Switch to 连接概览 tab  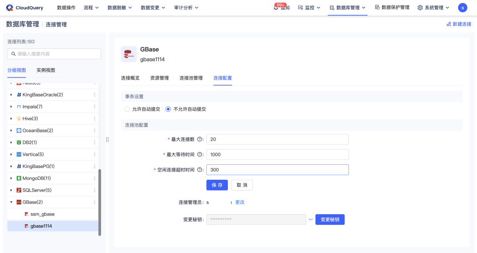pyautogui.click(x=130, y=78)
